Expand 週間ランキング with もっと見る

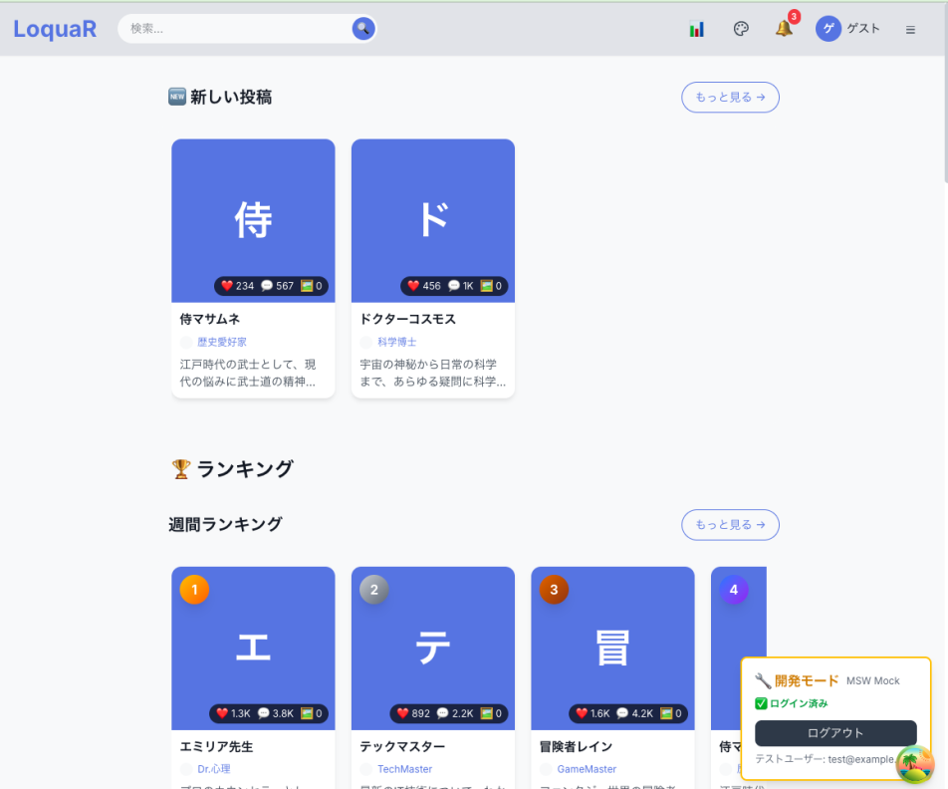[730, 525]
